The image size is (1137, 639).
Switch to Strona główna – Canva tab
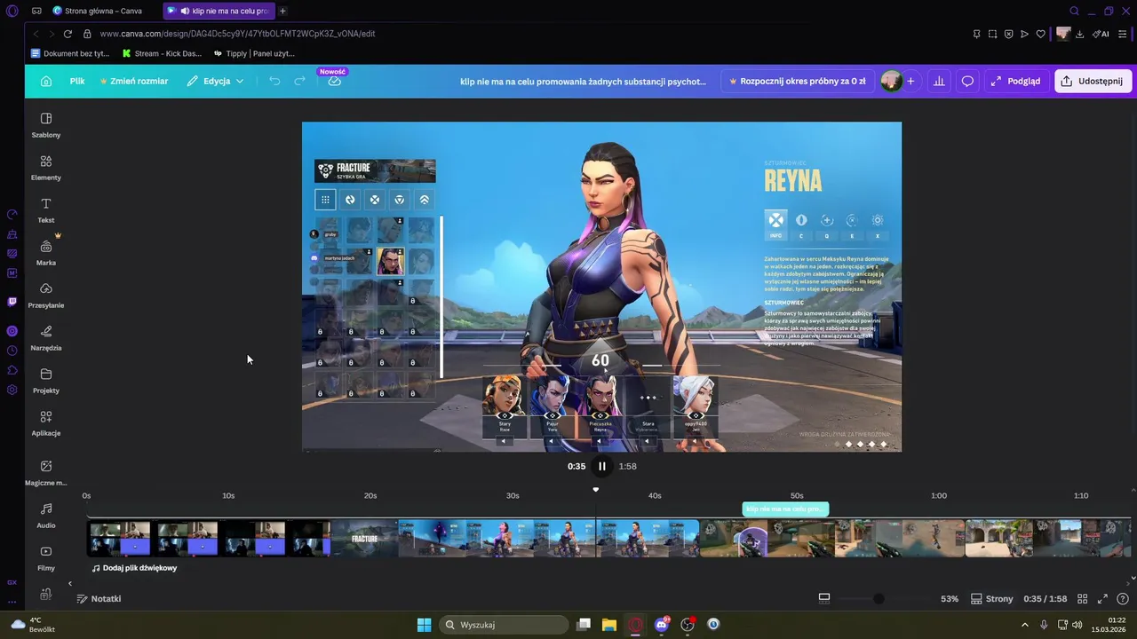point(103,11)
